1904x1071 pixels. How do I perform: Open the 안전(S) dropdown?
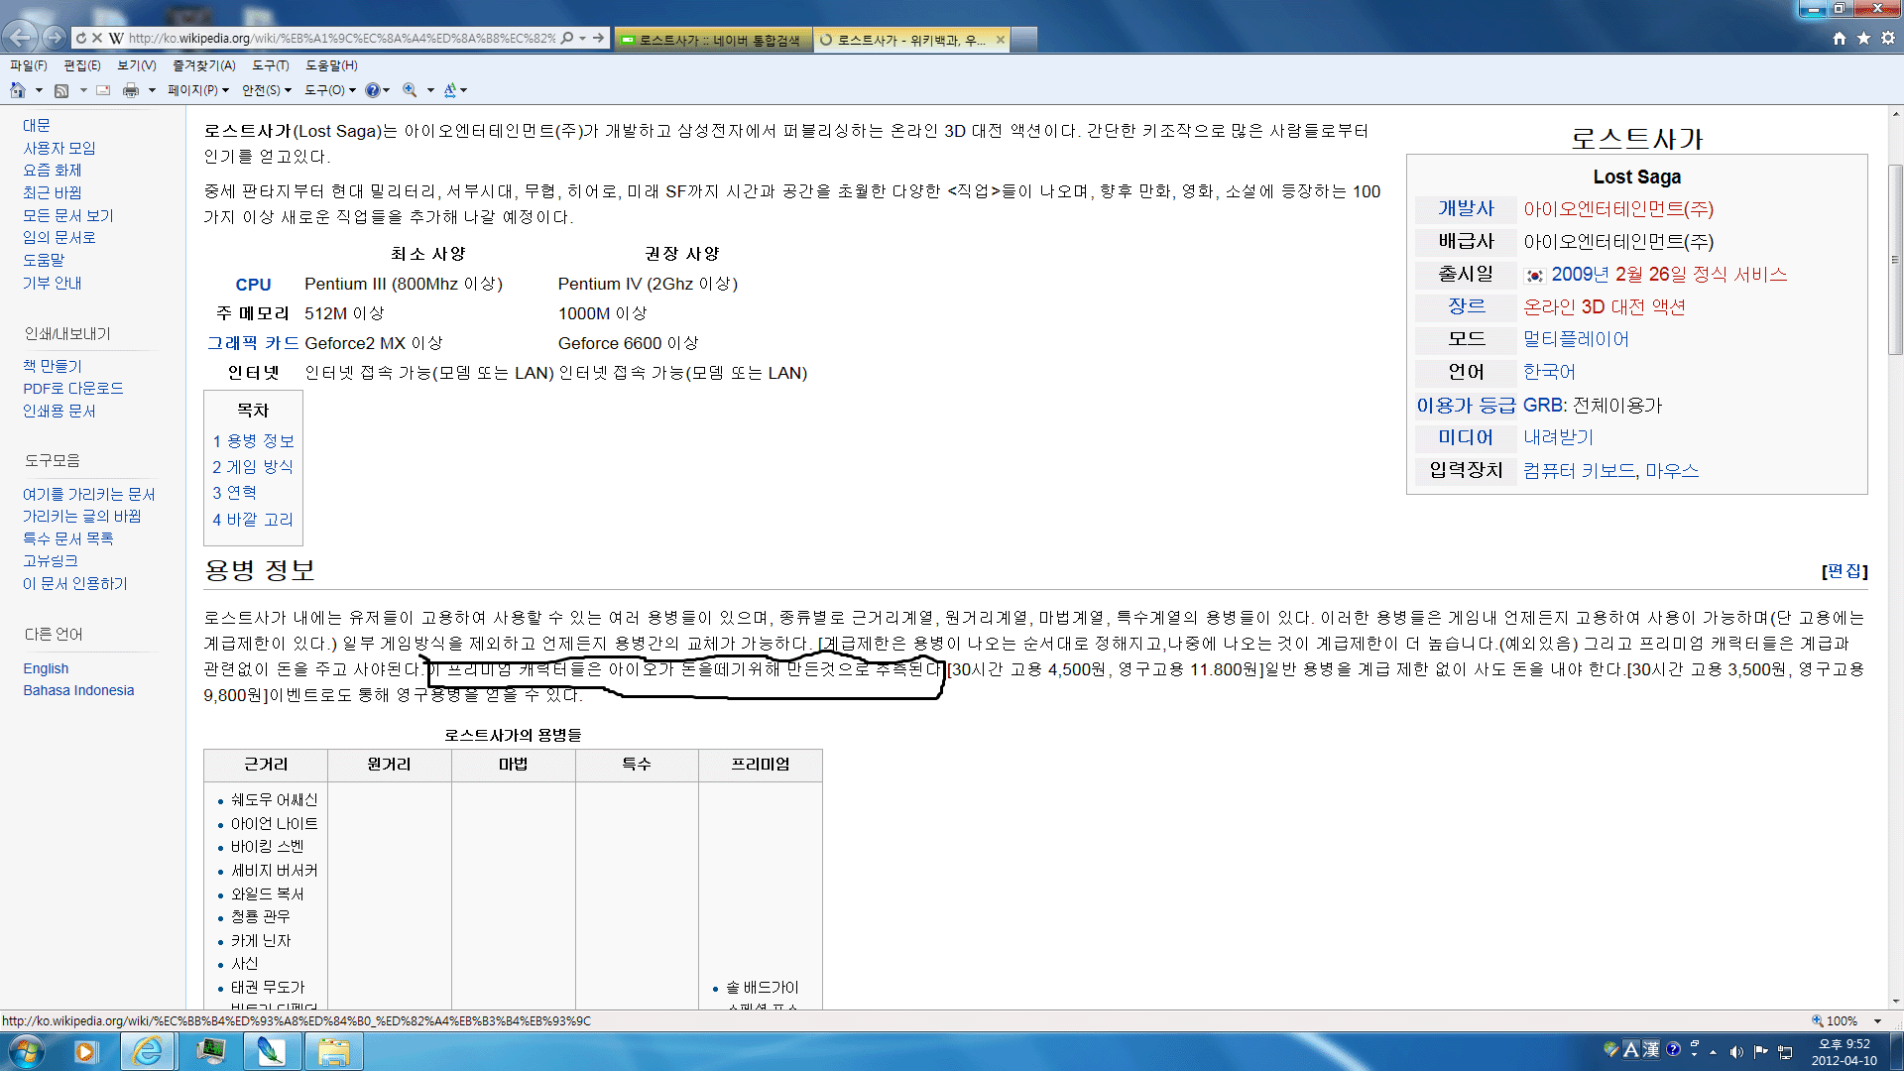click(x=267, y=90)
